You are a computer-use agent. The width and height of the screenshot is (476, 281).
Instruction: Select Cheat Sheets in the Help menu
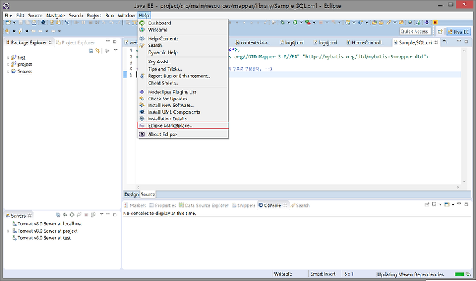point(183,83)
